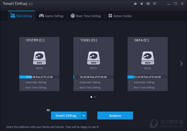Click the DATA (E:) hard drive icon

coord(147,58)
